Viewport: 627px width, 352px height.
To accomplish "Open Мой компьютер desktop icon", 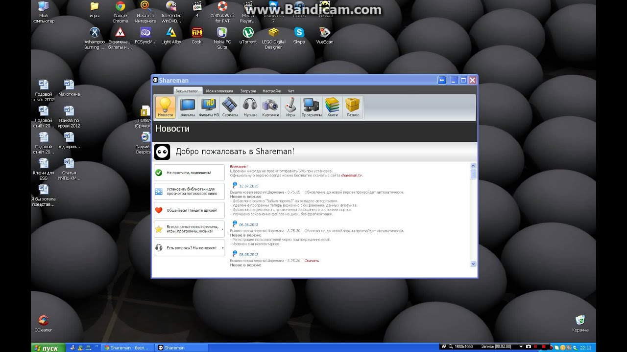I will 43,12.
